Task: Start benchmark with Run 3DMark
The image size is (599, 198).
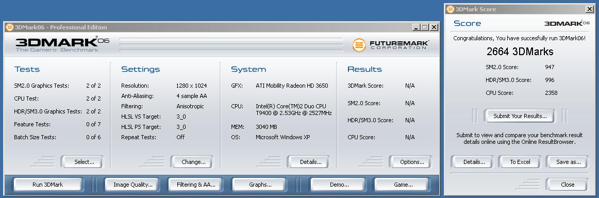Action: click(x=48, y=185)
